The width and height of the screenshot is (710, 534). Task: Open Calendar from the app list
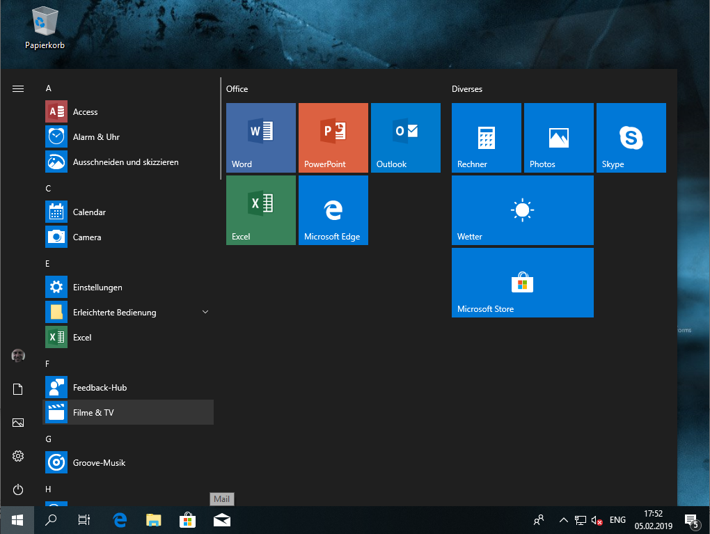click(x=128, y=212)
